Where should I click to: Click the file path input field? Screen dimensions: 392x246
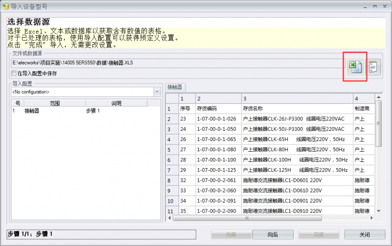pyautogui.click(x=178, y=63)
